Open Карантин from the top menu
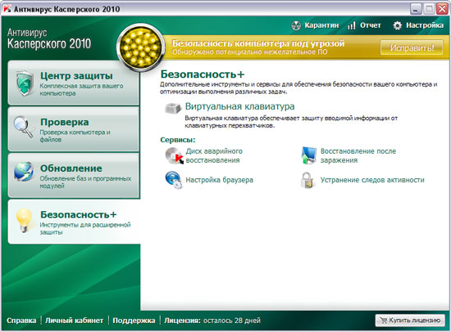 321,25
